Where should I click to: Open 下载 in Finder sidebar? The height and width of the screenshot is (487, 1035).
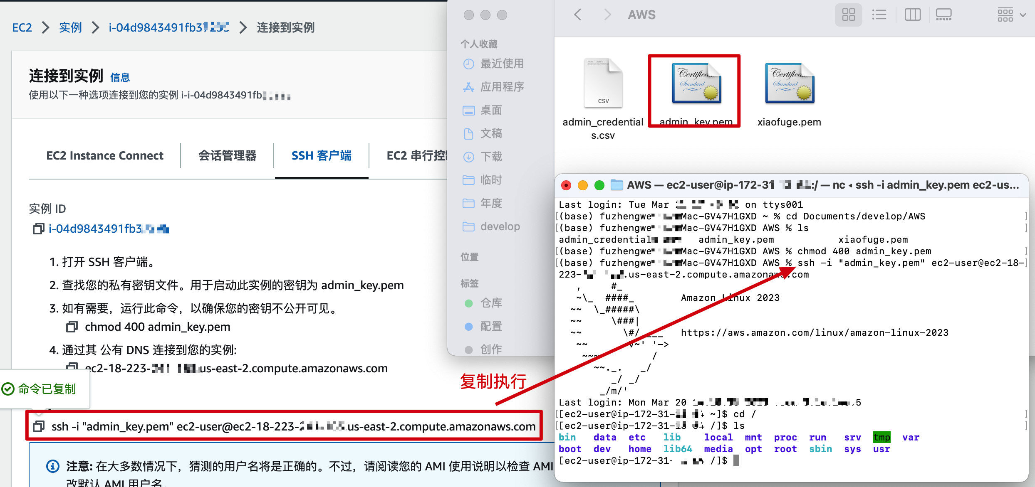pyautogui.click(x=483, y=157)
